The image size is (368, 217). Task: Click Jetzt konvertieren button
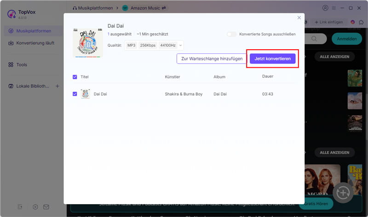click(x=272, y=59)
